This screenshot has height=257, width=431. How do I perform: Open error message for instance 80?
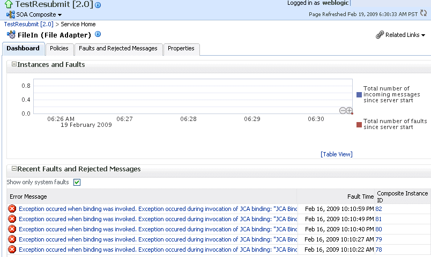(158, 229)
